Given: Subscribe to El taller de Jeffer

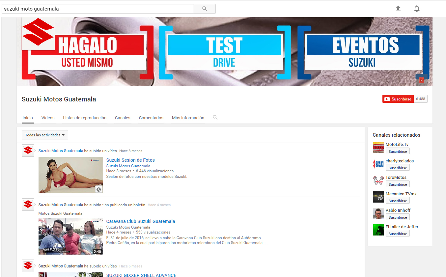Looking at the screenshot, I should coord(398,234).
